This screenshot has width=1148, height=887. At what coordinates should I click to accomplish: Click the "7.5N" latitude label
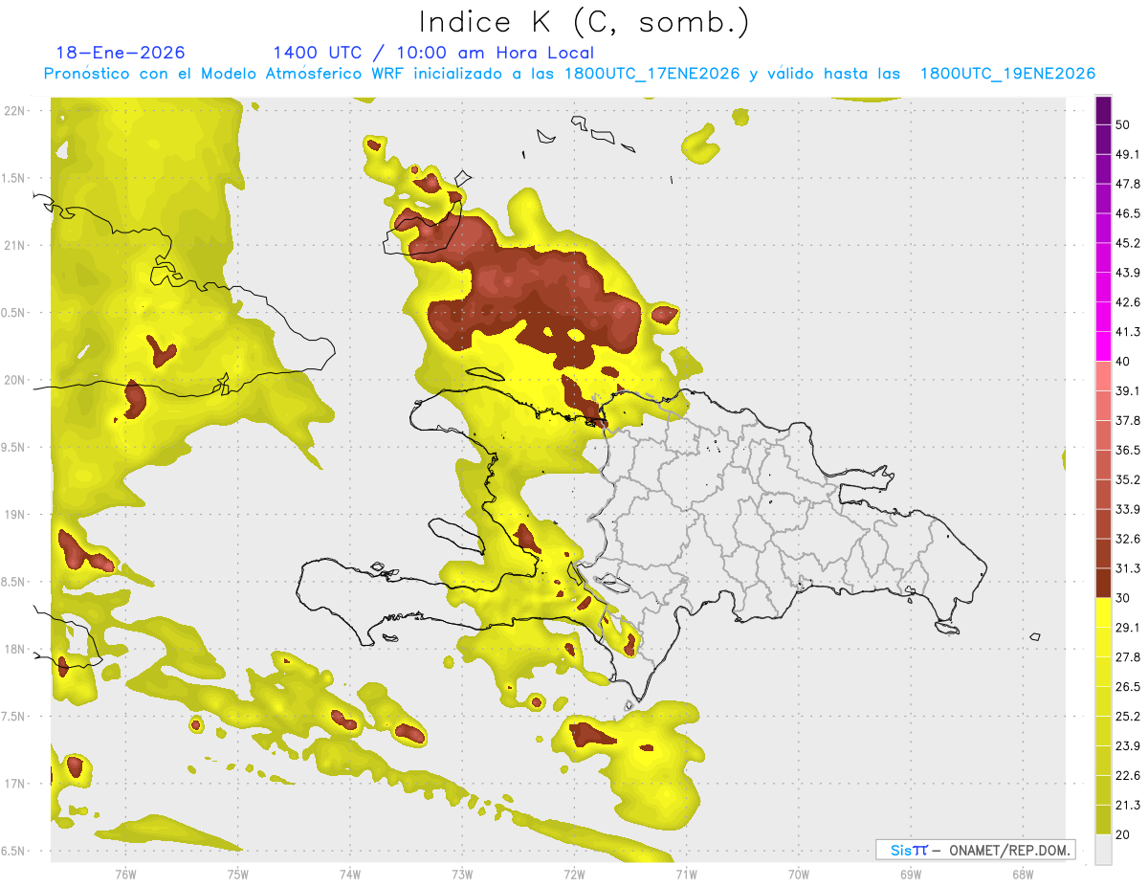tap(13, 717)
